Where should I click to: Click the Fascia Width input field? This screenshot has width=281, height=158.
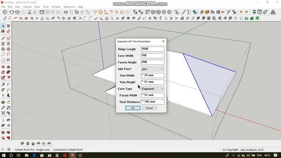152,95
